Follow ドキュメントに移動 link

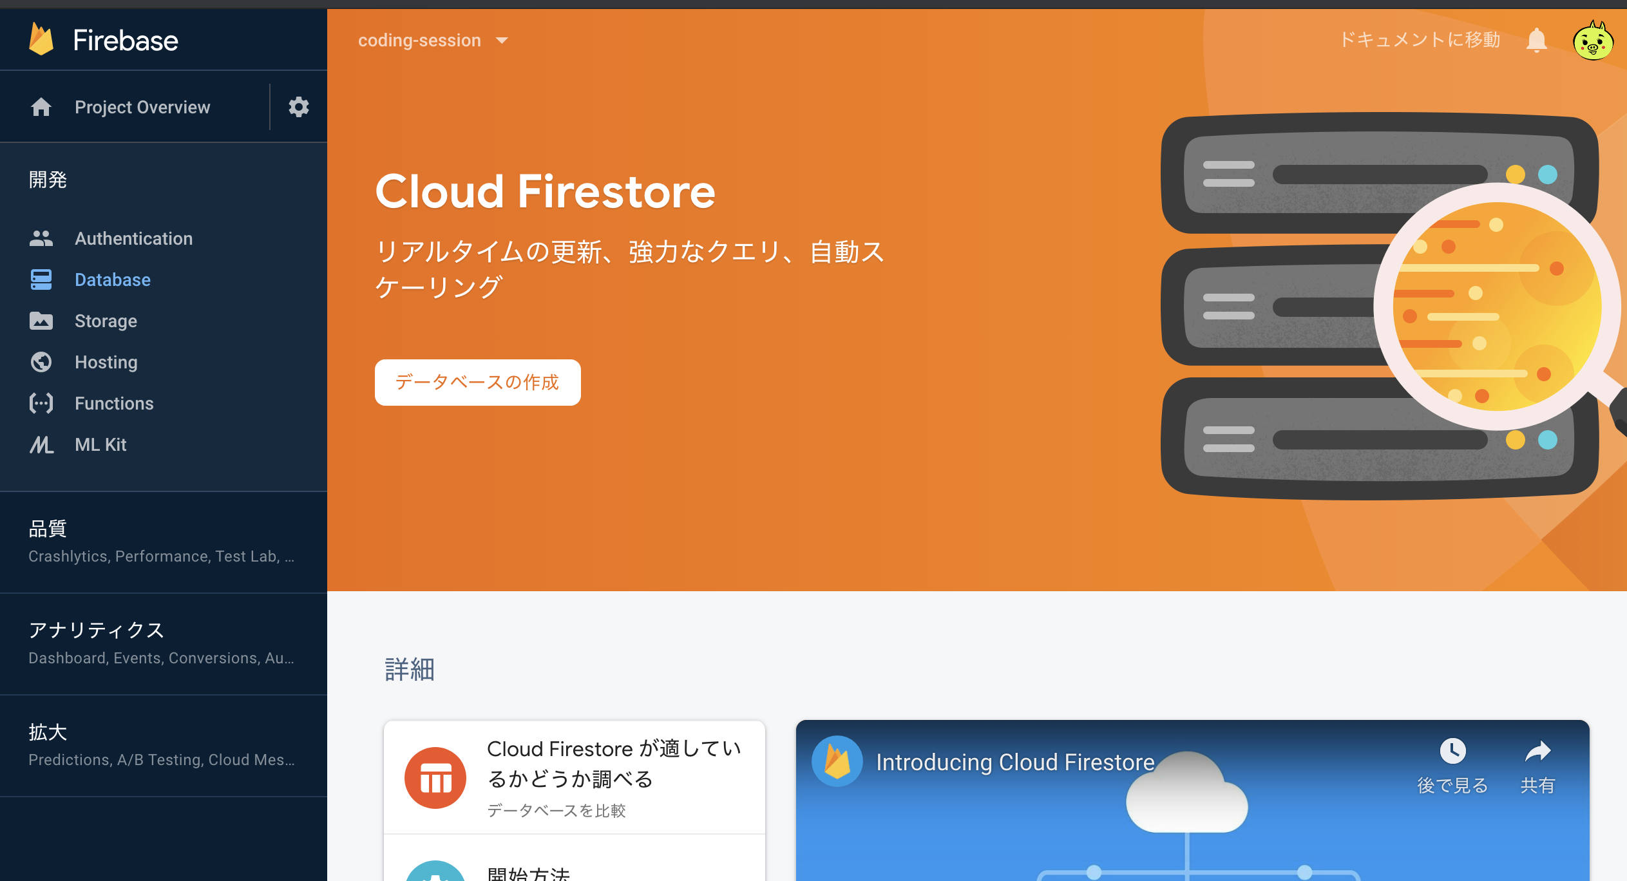1420,40
